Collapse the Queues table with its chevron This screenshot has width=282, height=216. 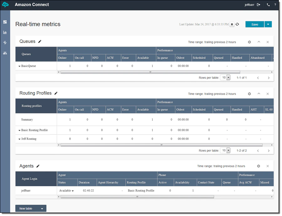(x=258, y=42)
